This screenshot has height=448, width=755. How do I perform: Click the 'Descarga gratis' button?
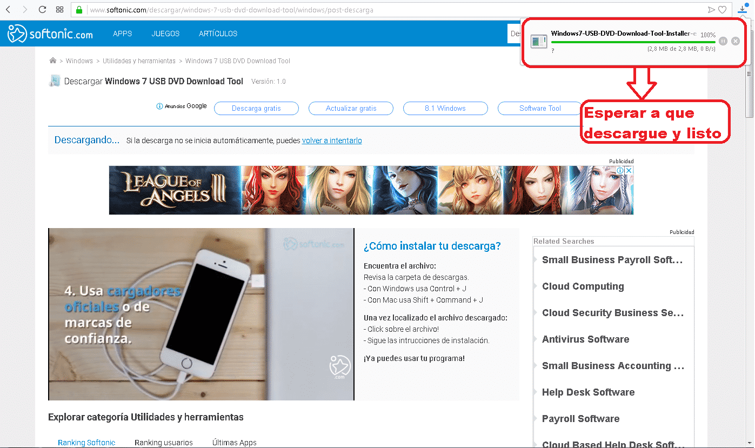pos(256,108)
